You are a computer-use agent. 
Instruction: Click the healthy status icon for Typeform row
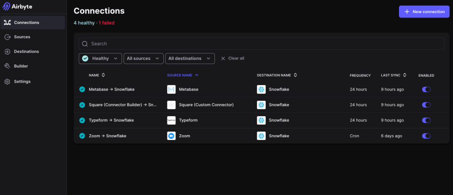[82, 120]
